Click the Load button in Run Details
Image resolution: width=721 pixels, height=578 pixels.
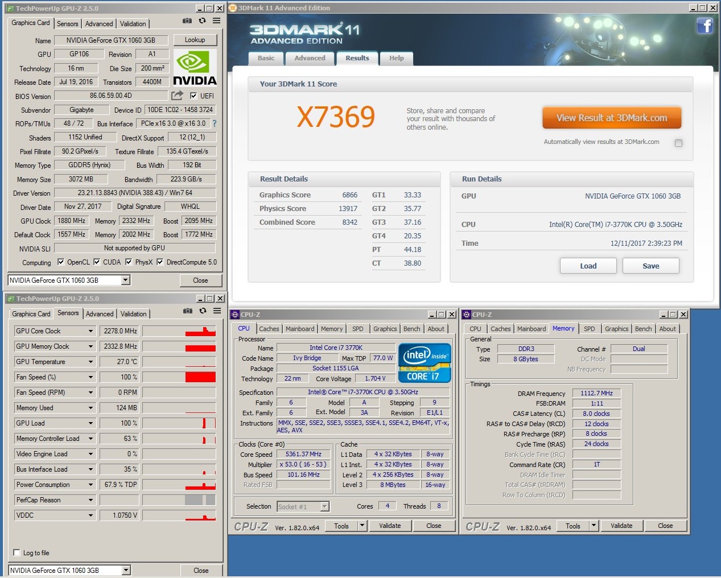pyautogui.click(x=588, y=266)
